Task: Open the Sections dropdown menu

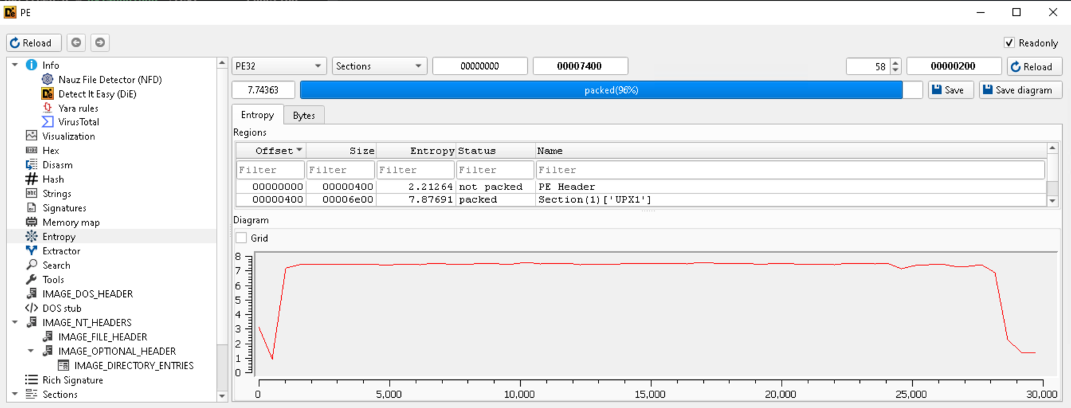Action: 379,66
